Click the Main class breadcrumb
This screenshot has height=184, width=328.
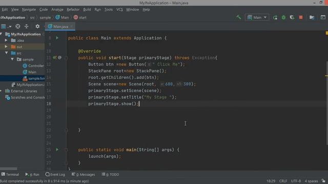tap(62, 17)
